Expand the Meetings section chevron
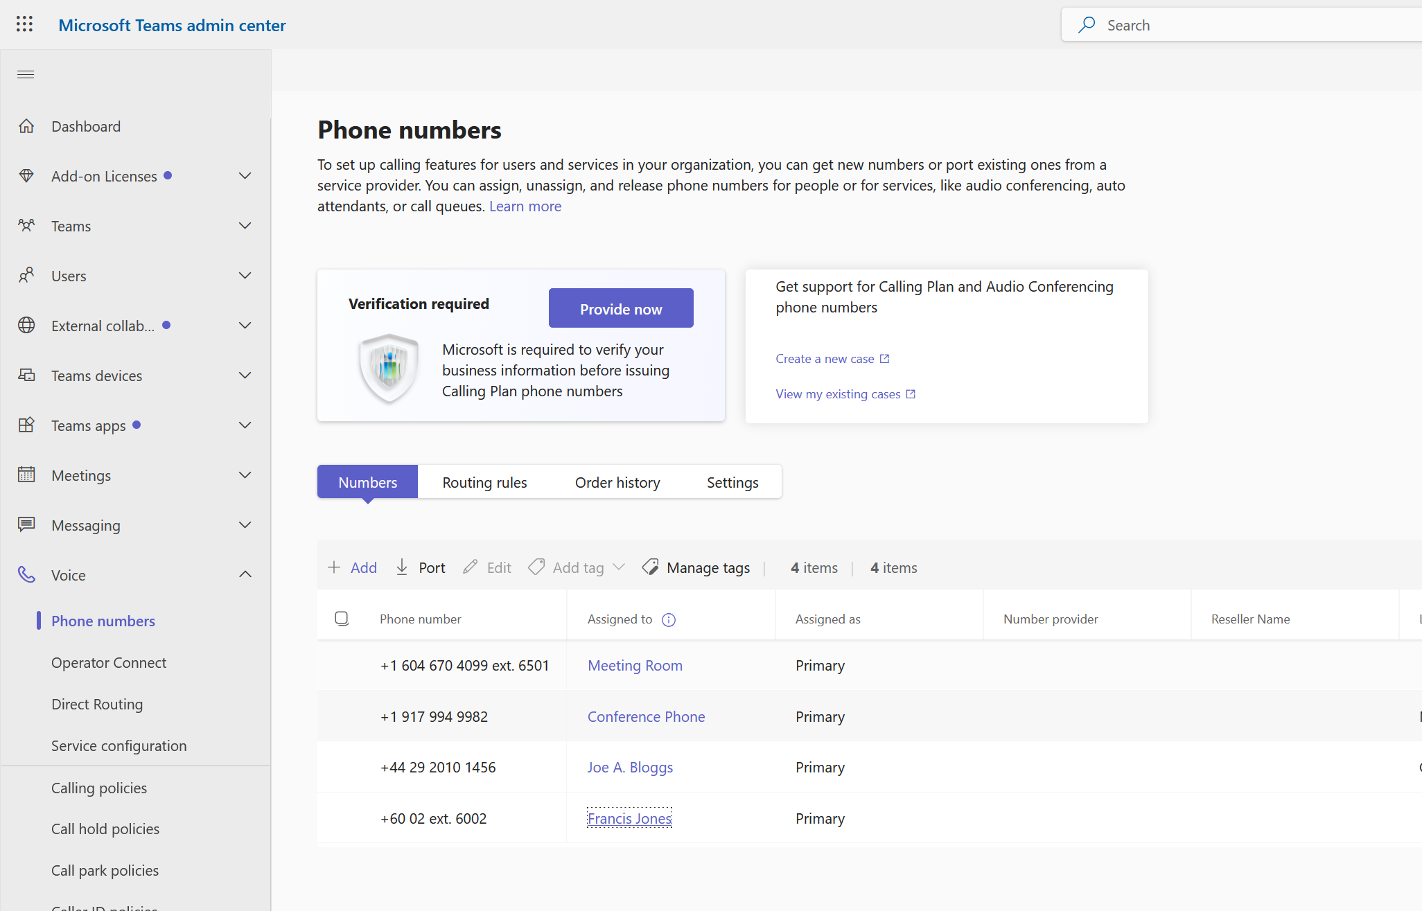 coord(245,475)
